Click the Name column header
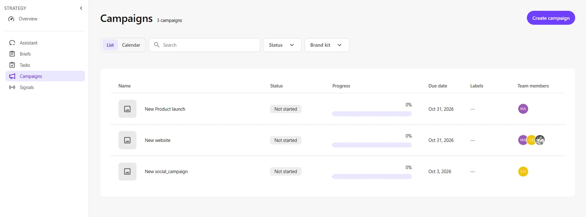This screenshot has width=586, height=217. click(x=125, y=86)
